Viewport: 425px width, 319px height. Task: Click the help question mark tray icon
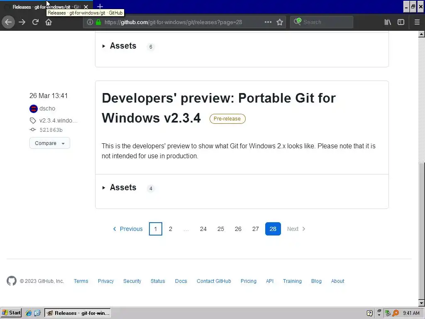(369, 313)
